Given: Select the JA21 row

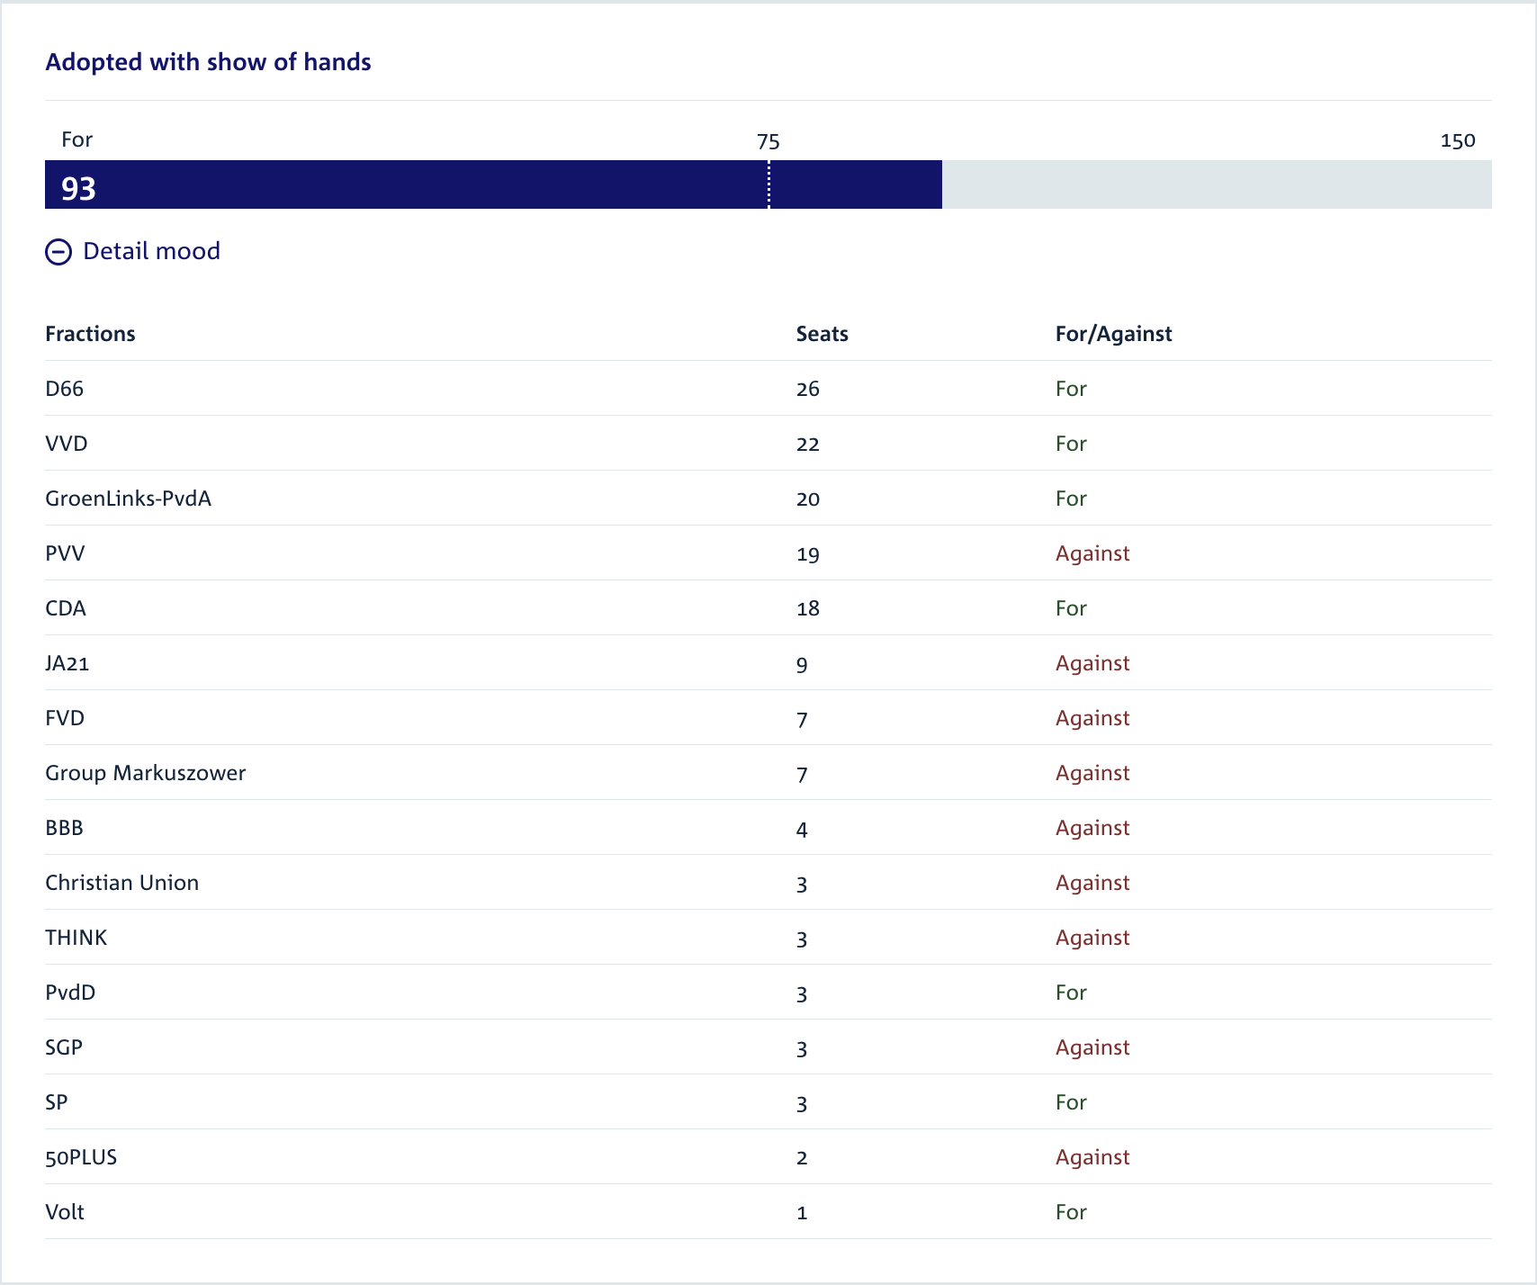Looking at the screenshot, I should pos(67,663).
